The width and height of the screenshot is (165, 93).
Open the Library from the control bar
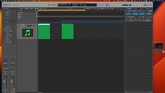[4, 5]
